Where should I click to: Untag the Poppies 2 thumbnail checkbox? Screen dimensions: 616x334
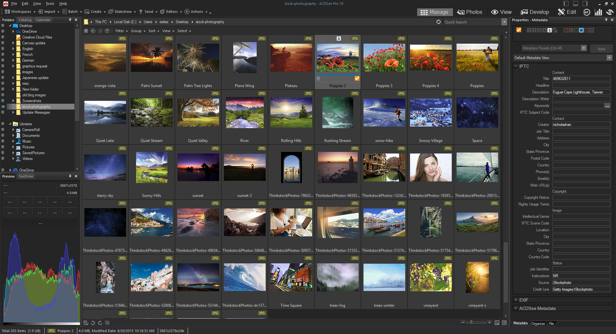357,78
